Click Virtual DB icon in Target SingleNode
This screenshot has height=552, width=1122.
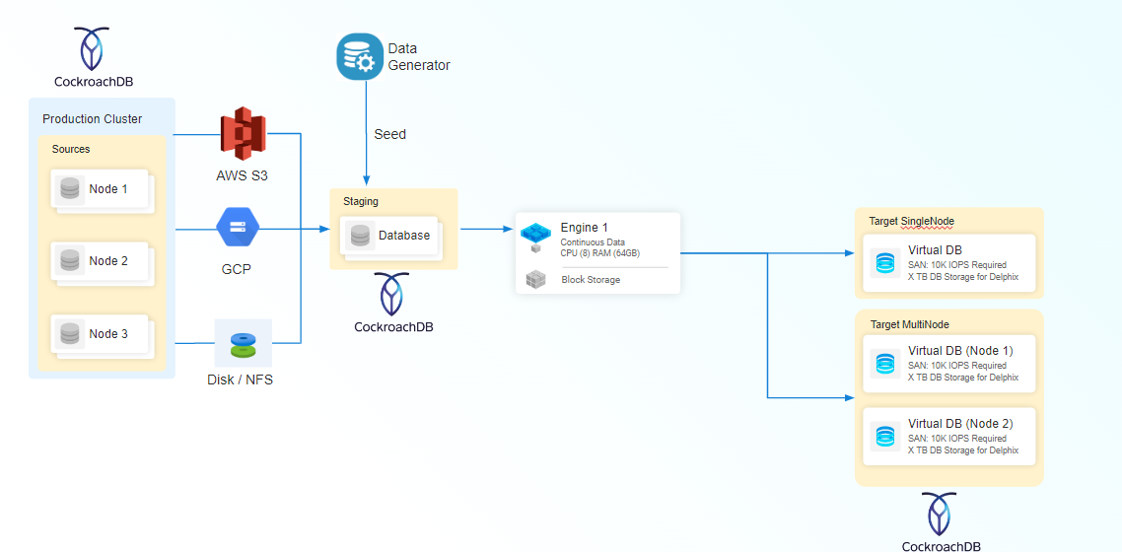(884, 263)
